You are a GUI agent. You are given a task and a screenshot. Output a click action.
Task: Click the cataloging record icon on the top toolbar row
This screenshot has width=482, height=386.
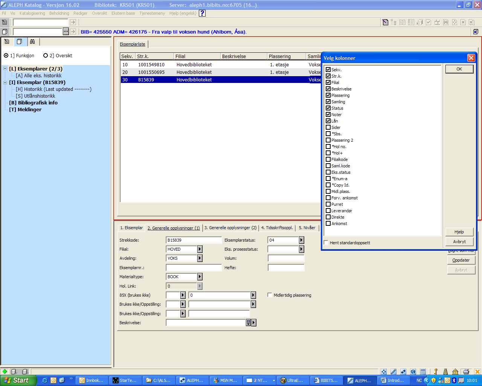tap(5, 22)
